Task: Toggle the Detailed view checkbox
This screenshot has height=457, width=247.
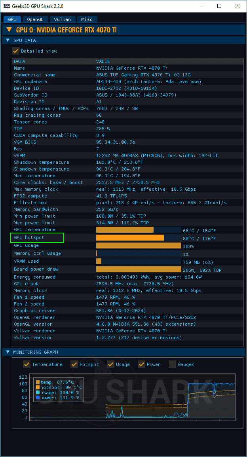Action: coord(16,51)
